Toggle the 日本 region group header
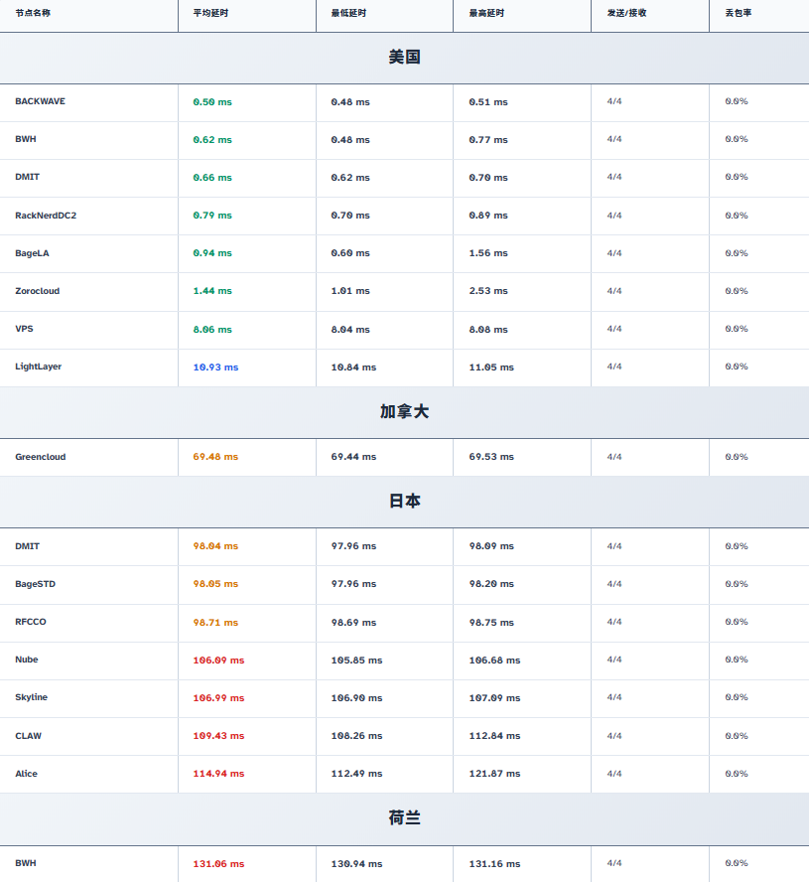The image size is (809, 882). coord(404,502)
